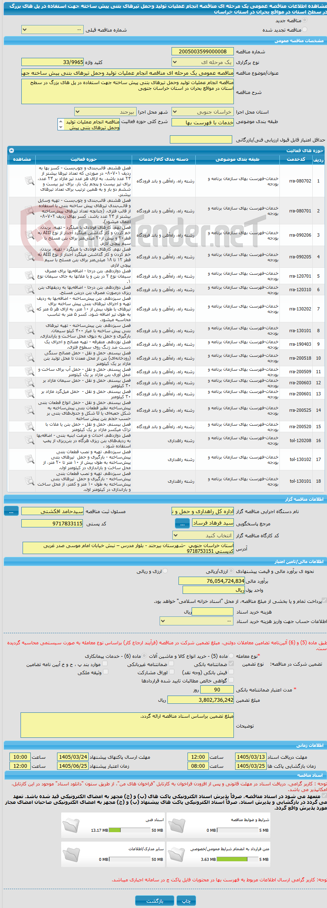Collapse the activity fields panel header icon
Screen dimensions: 327x908
coord(11,151)
